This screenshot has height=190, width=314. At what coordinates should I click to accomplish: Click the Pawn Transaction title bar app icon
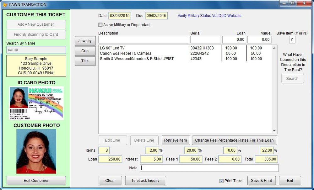pos(5,4)
